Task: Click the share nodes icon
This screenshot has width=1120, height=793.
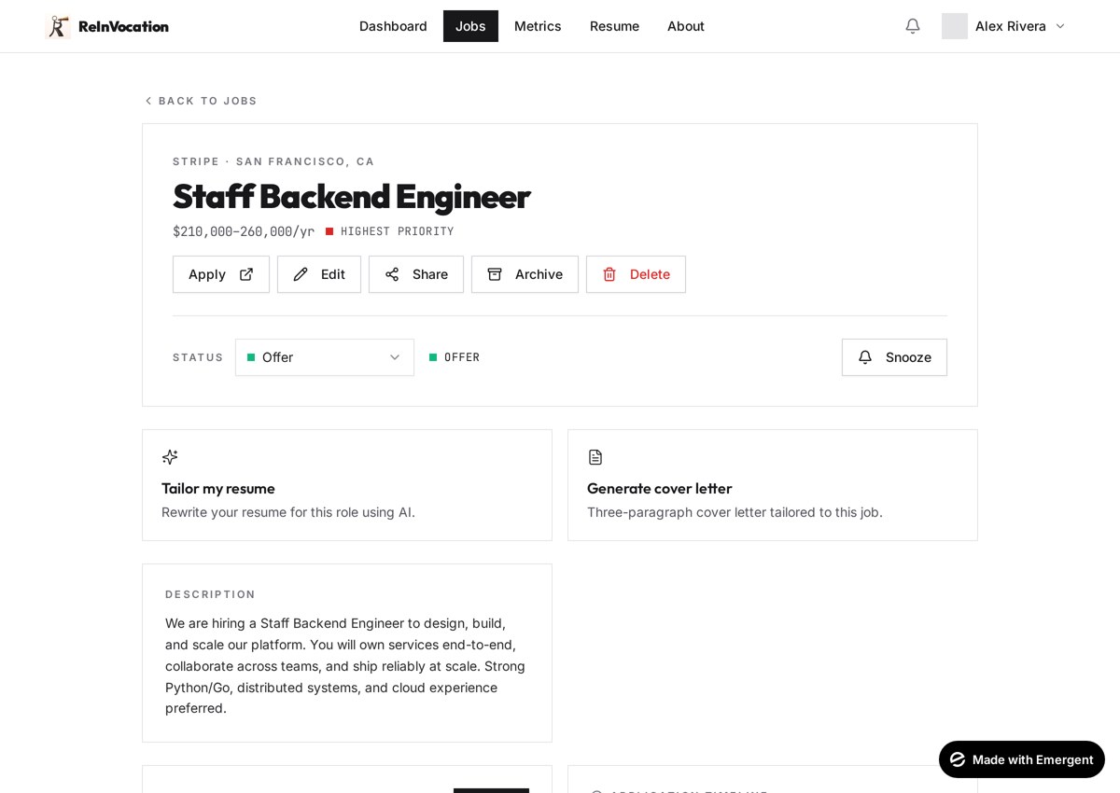Action: point(392,274)
